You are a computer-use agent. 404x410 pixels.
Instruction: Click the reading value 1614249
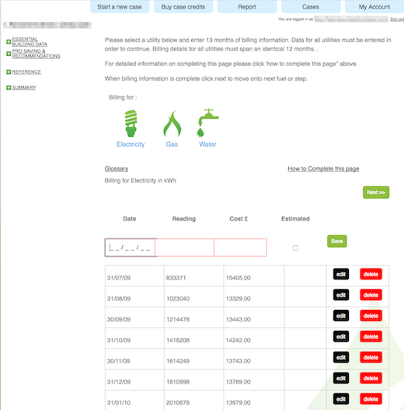[178, 361]
